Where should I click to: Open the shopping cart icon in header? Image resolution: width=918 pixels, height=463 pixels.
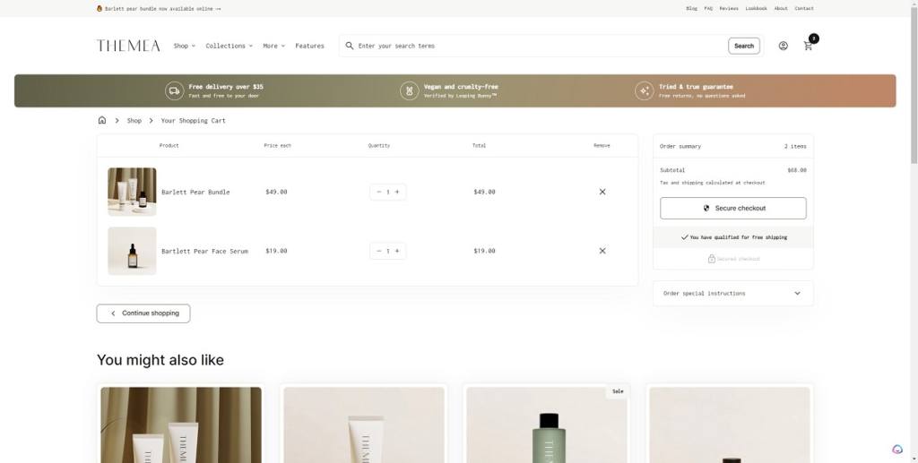click(x=808, y=46)
